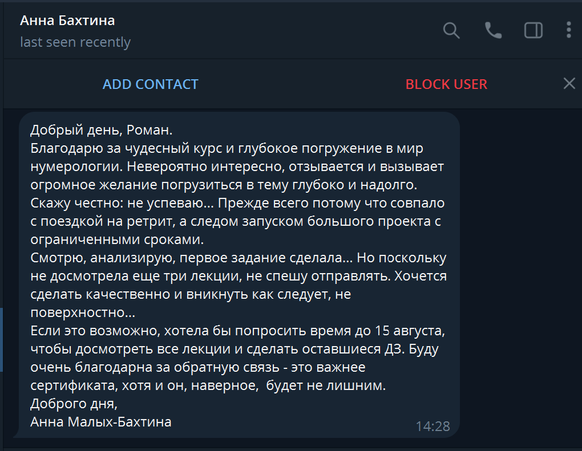The width and height of the screenshot is (582, 451).
Task: Dismiss the add contact/block user bar
Action: [x=569, y=84]
